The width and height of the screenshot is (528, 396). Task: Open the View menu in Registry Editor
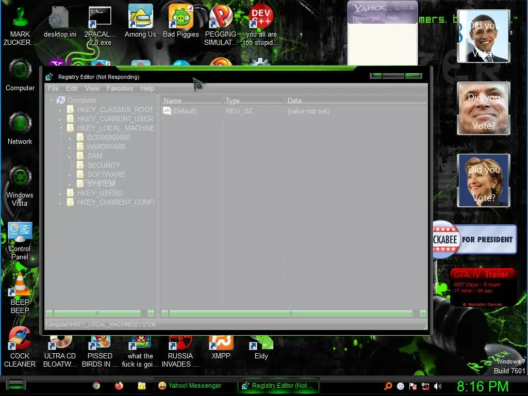(92, 88)
